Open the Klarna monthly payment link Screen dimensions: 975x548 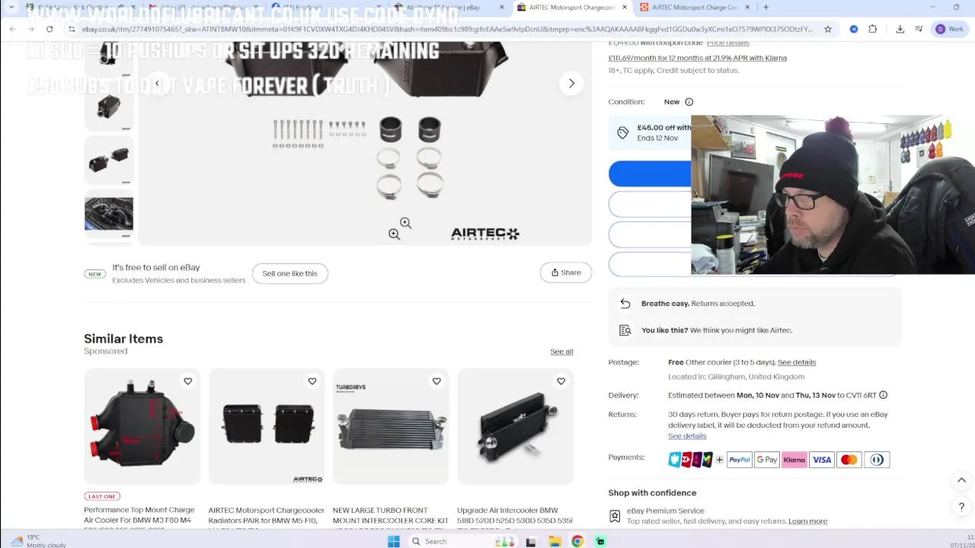coord(698,58)
